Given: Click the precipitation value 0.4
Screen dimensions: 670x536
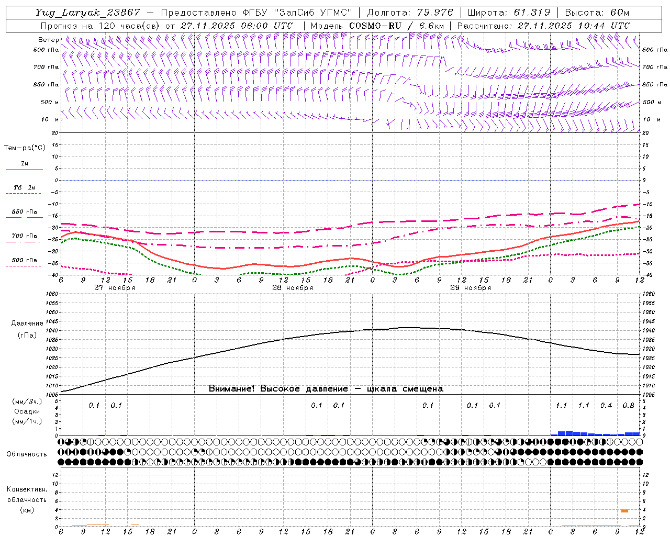Looking at the screenshot, I should (606, 405).
